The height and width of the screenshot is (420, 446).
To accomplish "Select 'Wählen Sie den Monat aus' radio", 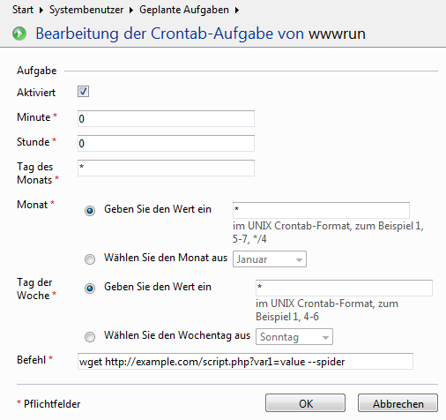I will tap(90, 259).
